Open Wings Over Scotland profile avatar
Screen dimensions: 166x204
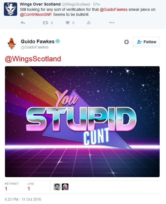11,9
